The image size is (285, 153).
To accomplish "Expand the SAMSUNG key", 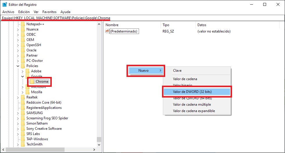I will (x=18, y=113).
